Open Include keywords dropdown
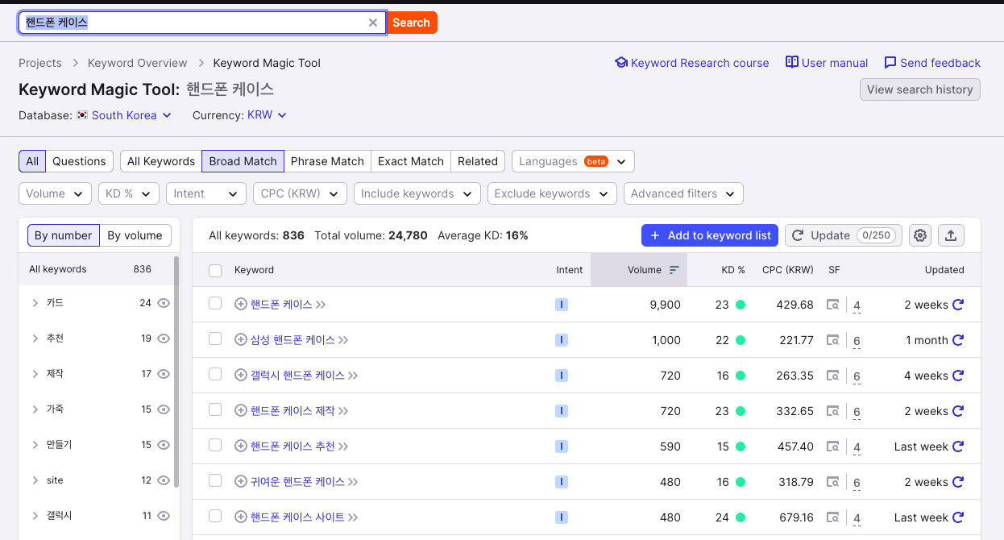The height and width of the screenshot is (540, 1004). 417,193
